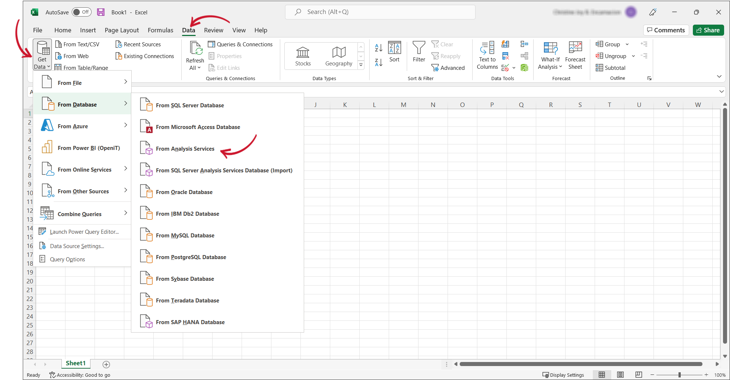The height and width of the screenshot is (380, 730).
Task: Create a Forecast Sheet
Action: (575, 55)
